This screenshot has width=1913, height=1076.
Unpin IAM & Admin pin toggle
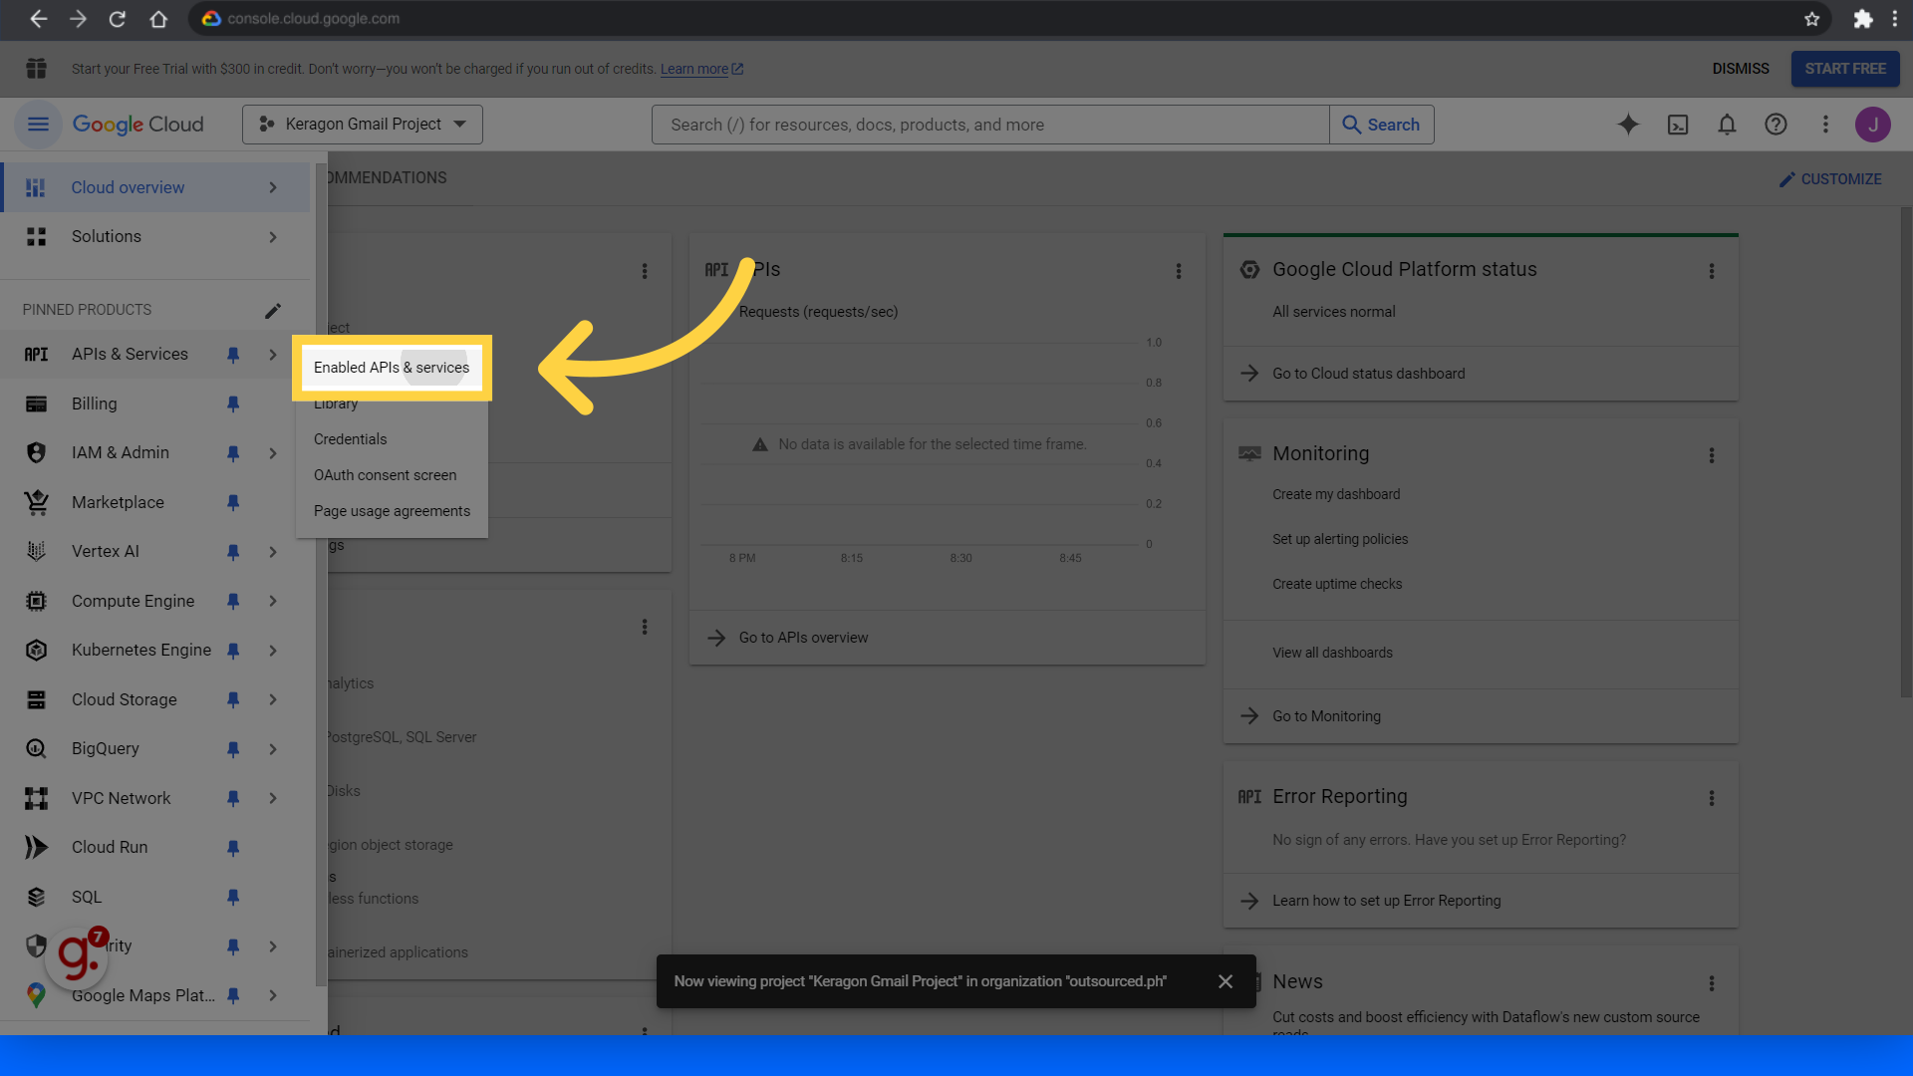233,453
